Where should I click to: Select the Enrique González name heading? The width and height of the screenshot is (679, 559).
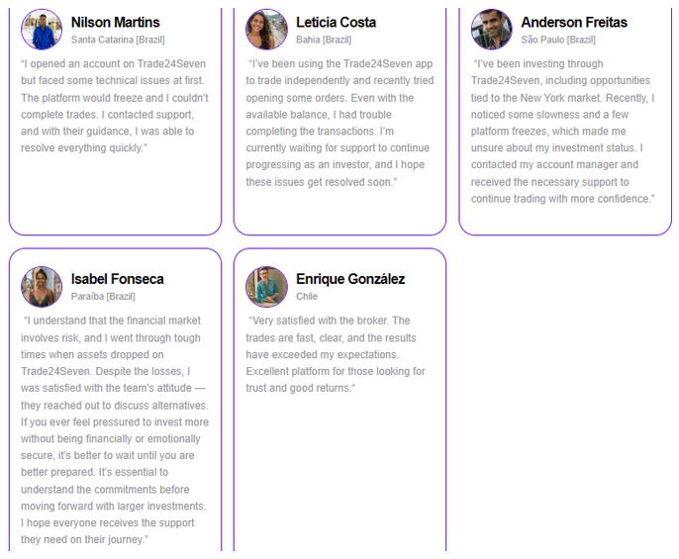(x=350, y=279)
